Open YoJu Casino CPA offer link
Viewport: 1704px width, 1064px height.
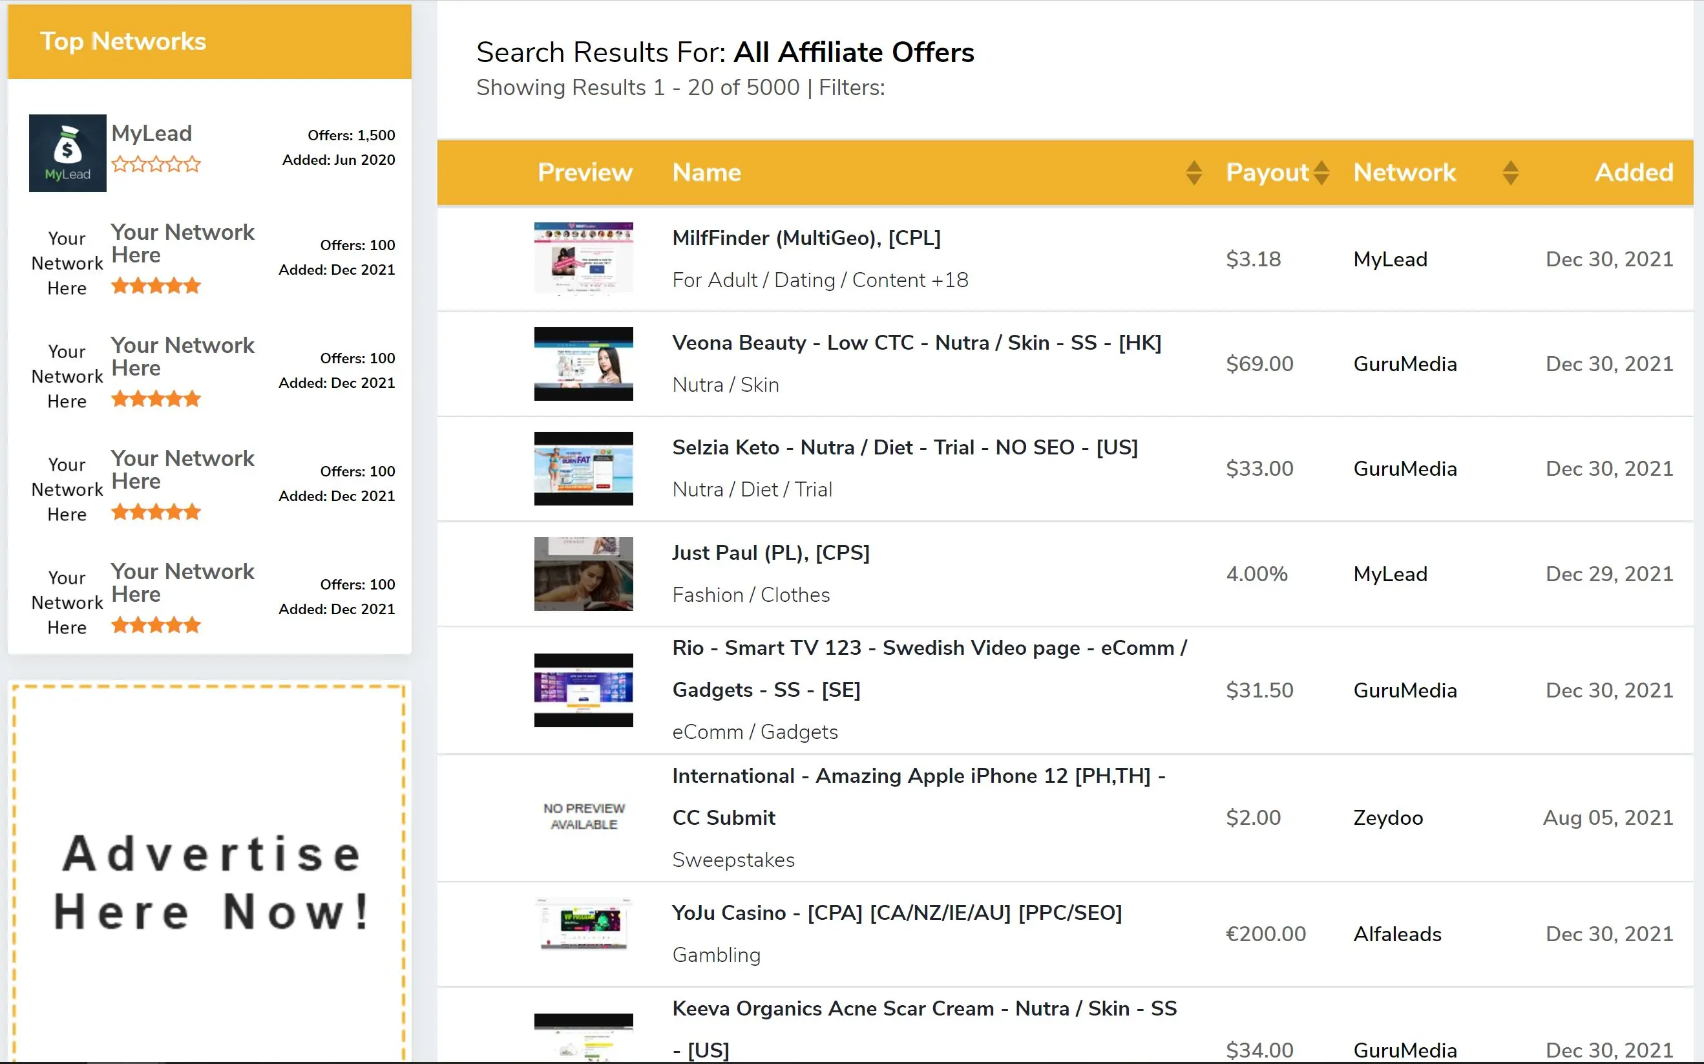point(897,913)
